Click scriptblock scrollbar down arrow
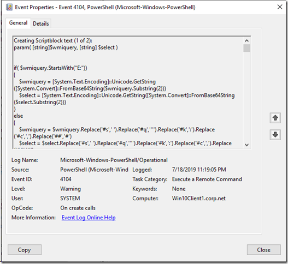Viewport: 288px width, 264px height. click(246, 145)
